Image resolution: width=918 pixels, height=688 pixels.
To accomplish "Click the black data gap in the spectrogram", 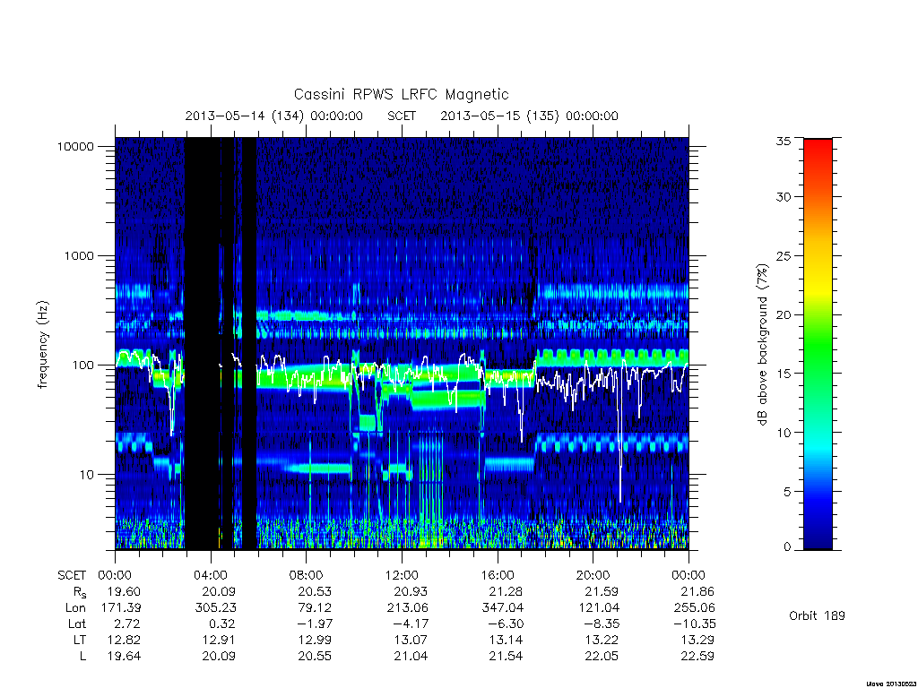I will click(x=202, y=343).
